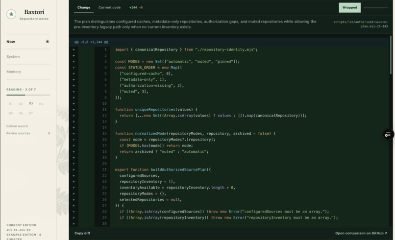Viewport: 395px width, 240px height.
Task: Click the 'function normalizedMode' code line
Action: point(195,134)
